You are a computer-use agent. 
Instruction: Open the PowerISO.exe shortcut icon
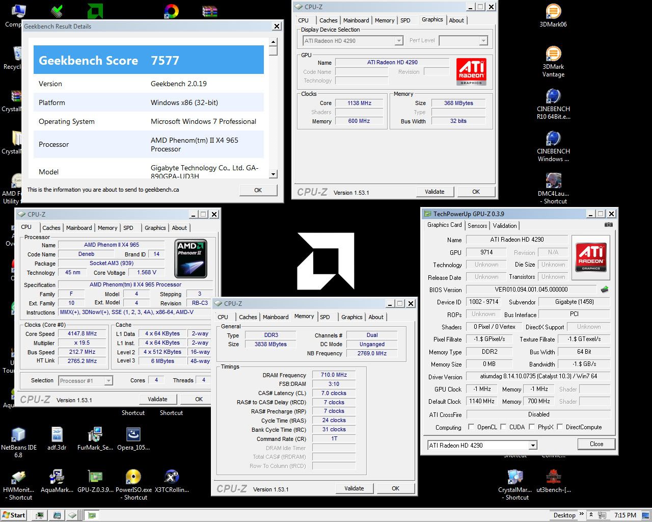[x=133, y=477]
